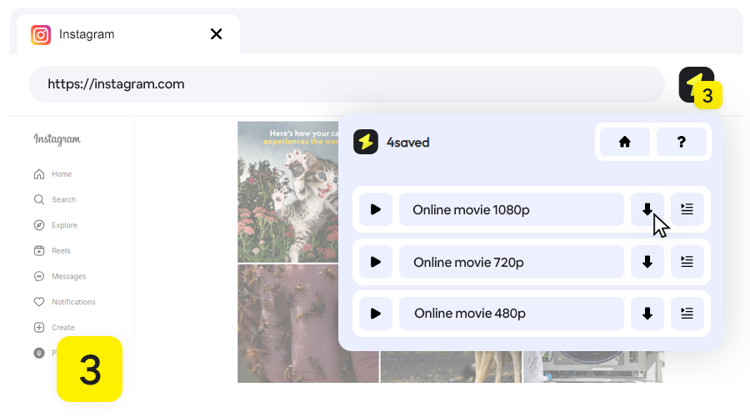Download the Online movie 1080p file
The image size is (750, 417).
click(647, 209)
